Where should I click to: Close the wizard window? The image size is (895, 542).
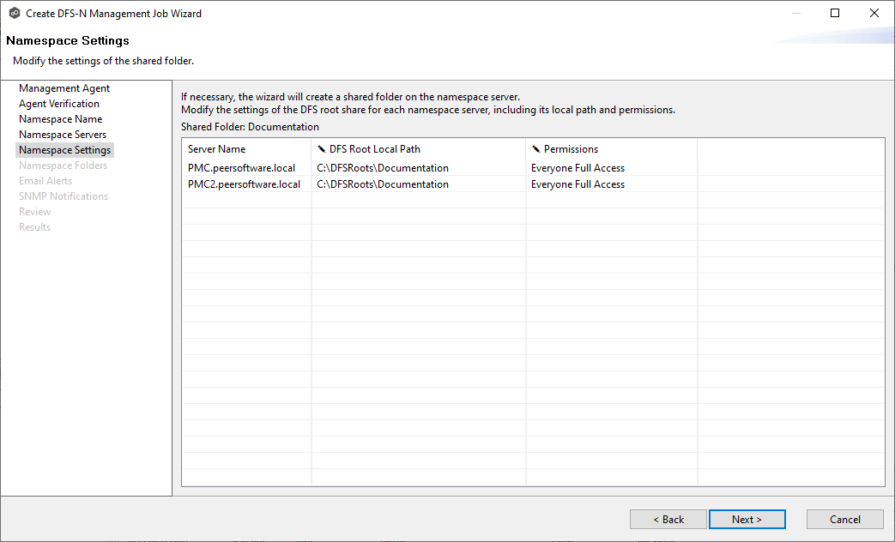(x=874, y=13)
